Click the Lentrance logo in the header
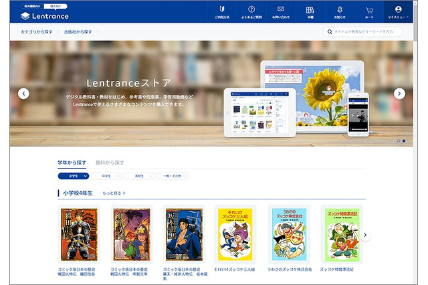Viewport: 428px width, 285px height. pos(45,16)
